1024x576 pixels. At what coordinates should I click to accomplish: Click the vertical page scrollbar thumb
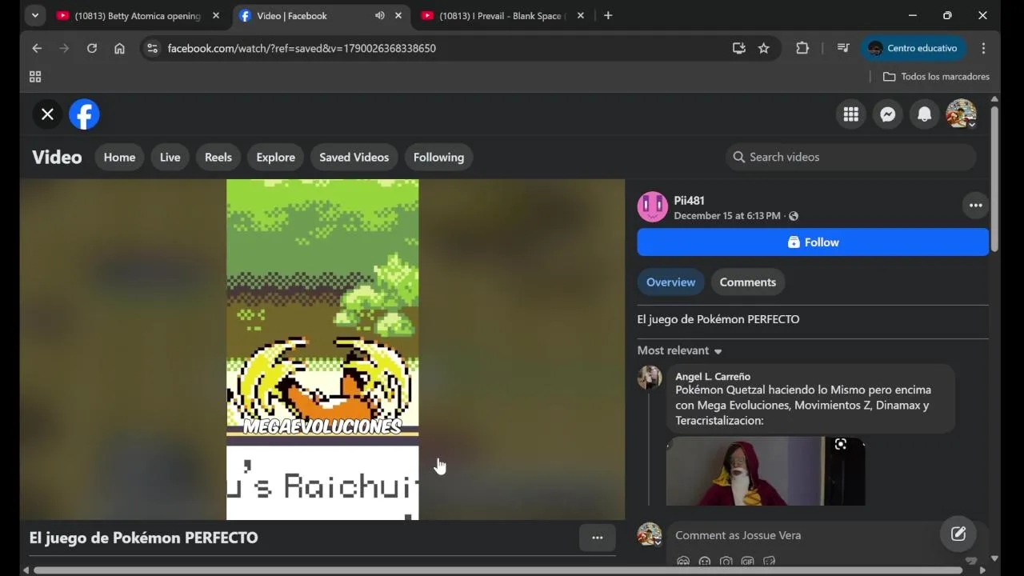coord(994,178)
